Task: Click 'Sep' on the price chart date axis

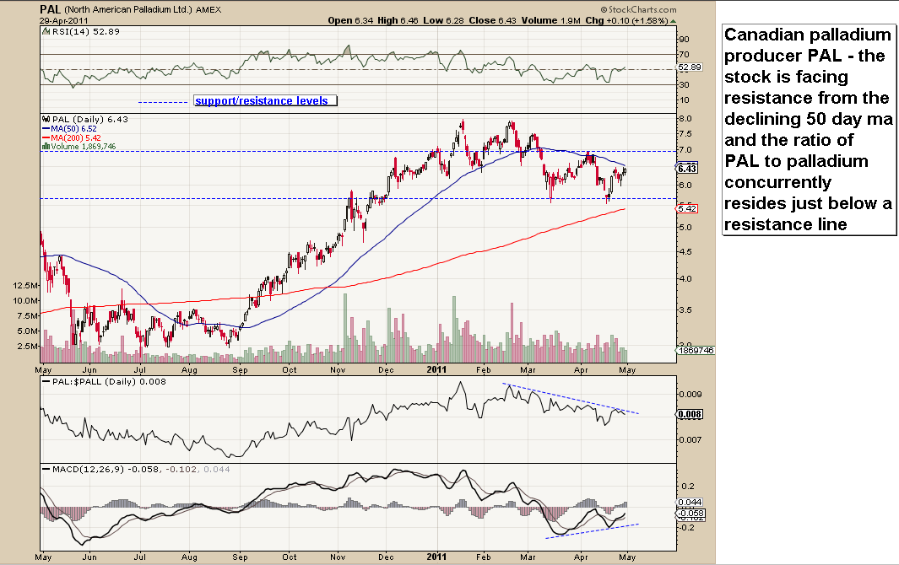Action: pos(241,370)
